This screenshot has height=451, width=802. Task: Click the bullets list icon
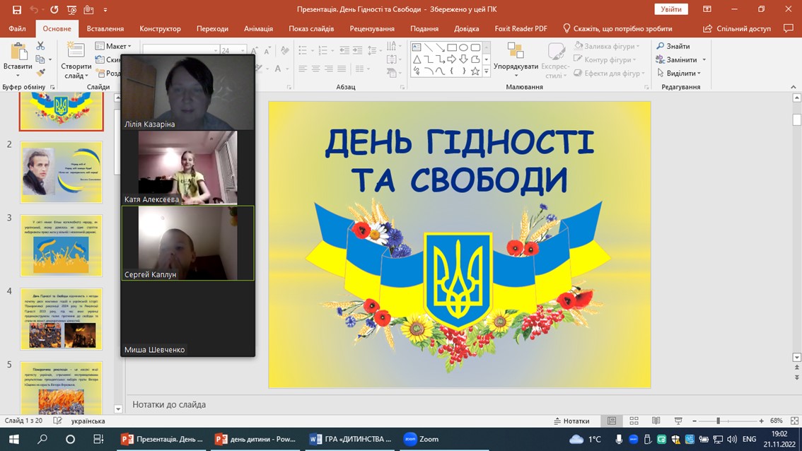303,50
